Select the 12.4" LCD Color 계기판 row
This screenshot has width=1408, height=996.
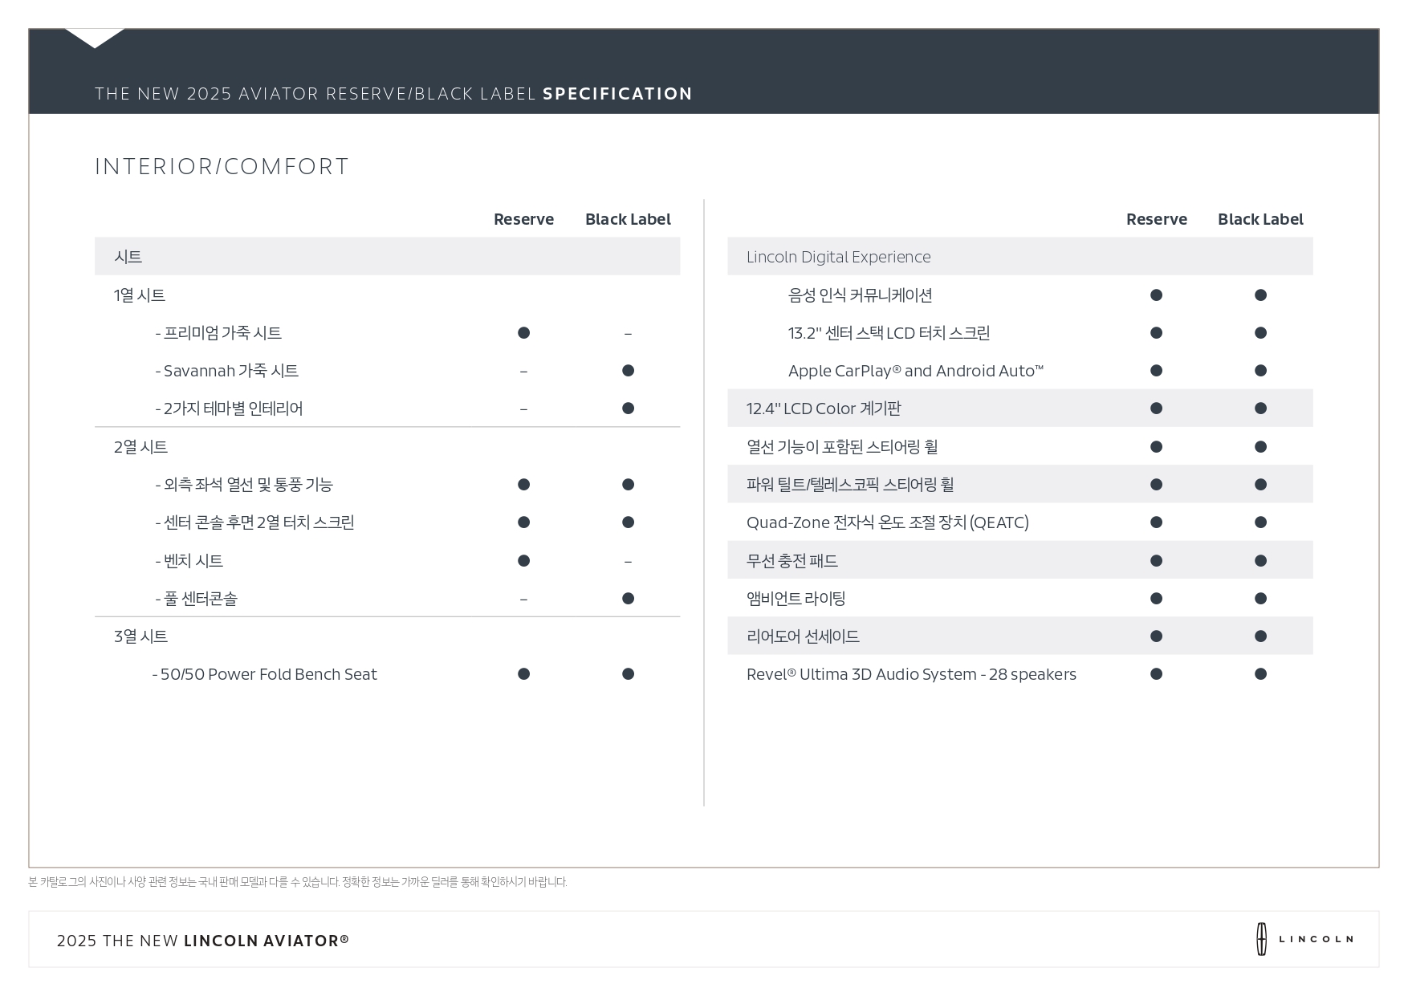click(x=1020, y=408)
